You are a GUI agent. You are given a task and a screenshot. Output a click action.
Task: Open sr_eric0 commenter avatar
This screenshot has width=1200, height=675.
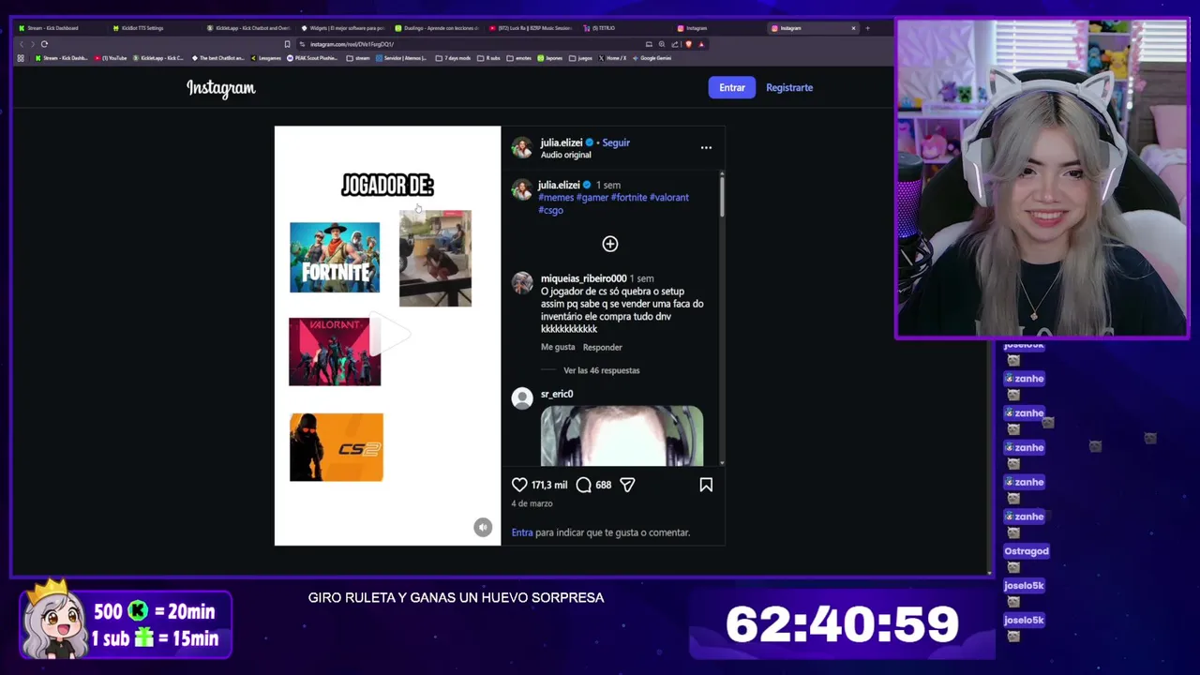pyautogui.click(x=522, y=398)
